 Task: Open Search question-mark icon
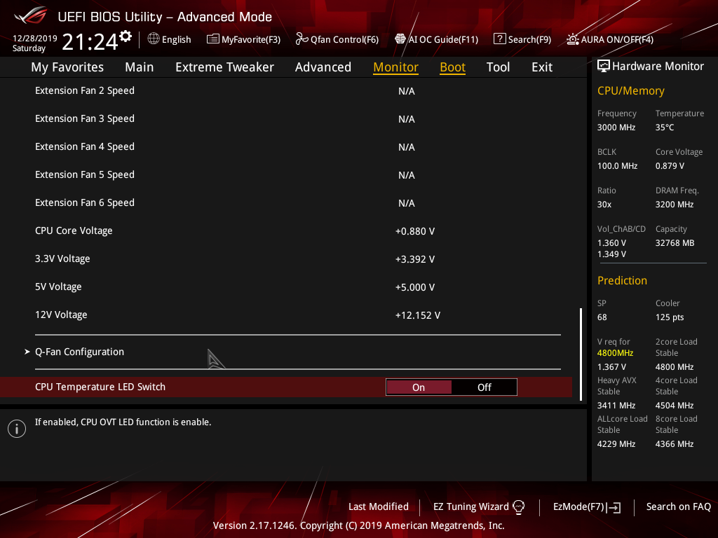(499, 39)
